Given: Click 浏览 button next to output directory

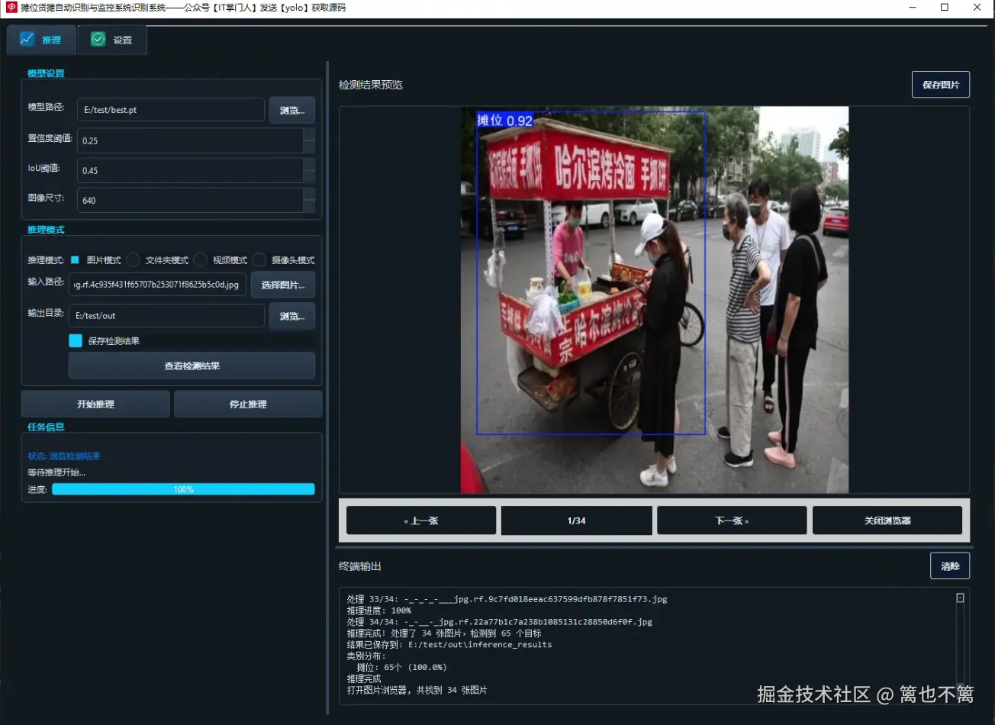Looking at the screenshot, I should pos(292,316).
